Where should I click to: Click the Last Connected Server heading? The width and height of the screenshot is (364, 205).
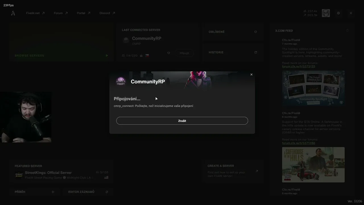tap(141, 30)
